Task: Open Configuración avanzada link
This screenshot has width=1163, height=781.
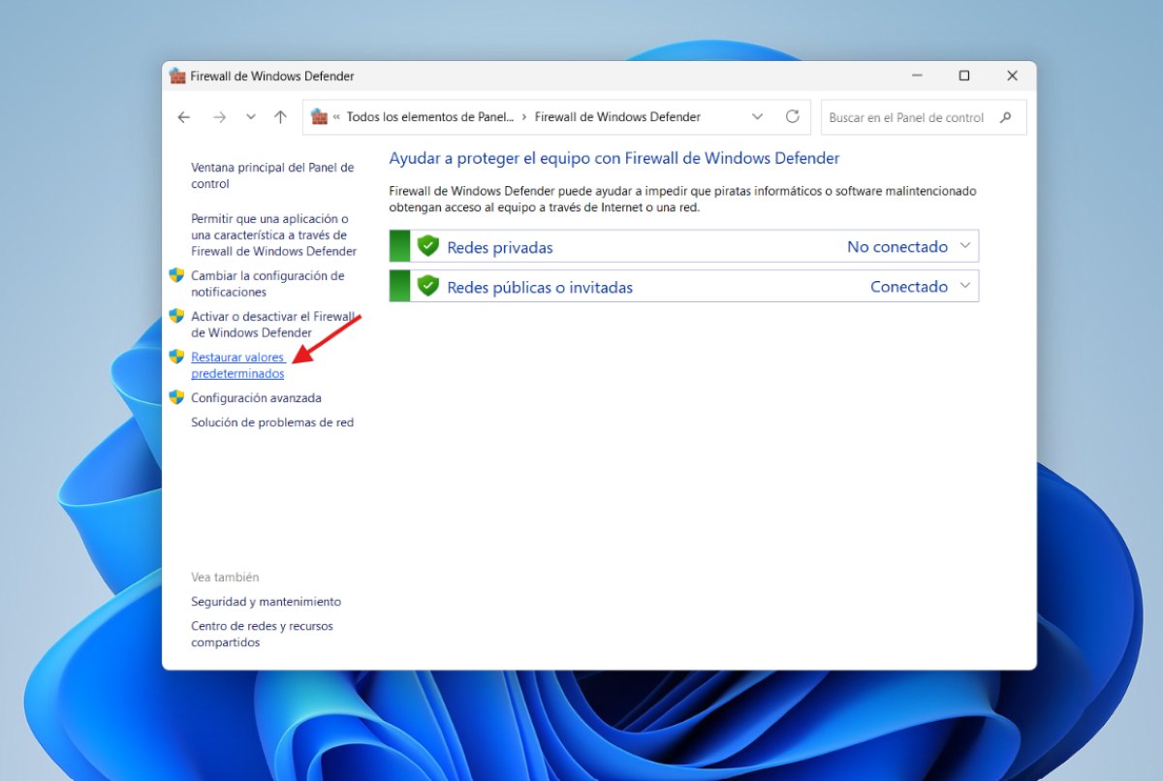Action: click(x=256, y=398)
